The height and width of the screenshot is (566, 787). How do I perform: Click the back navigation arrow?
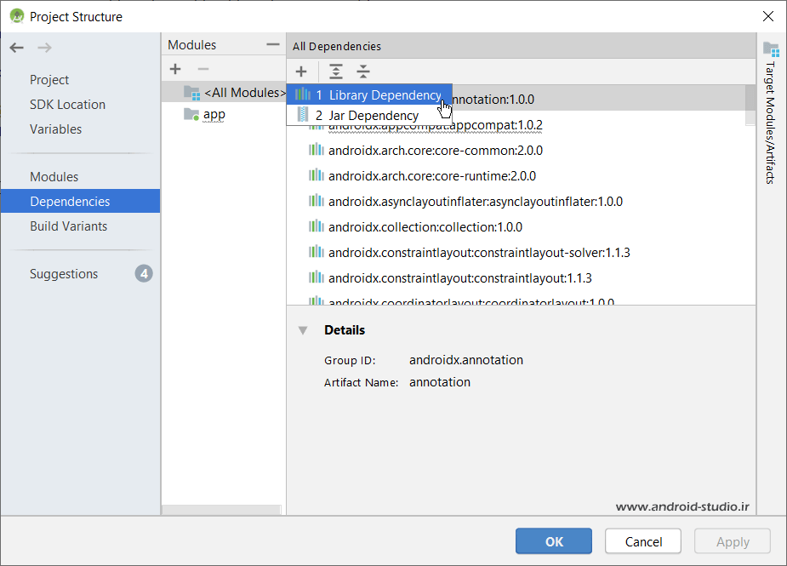point(16,48)
